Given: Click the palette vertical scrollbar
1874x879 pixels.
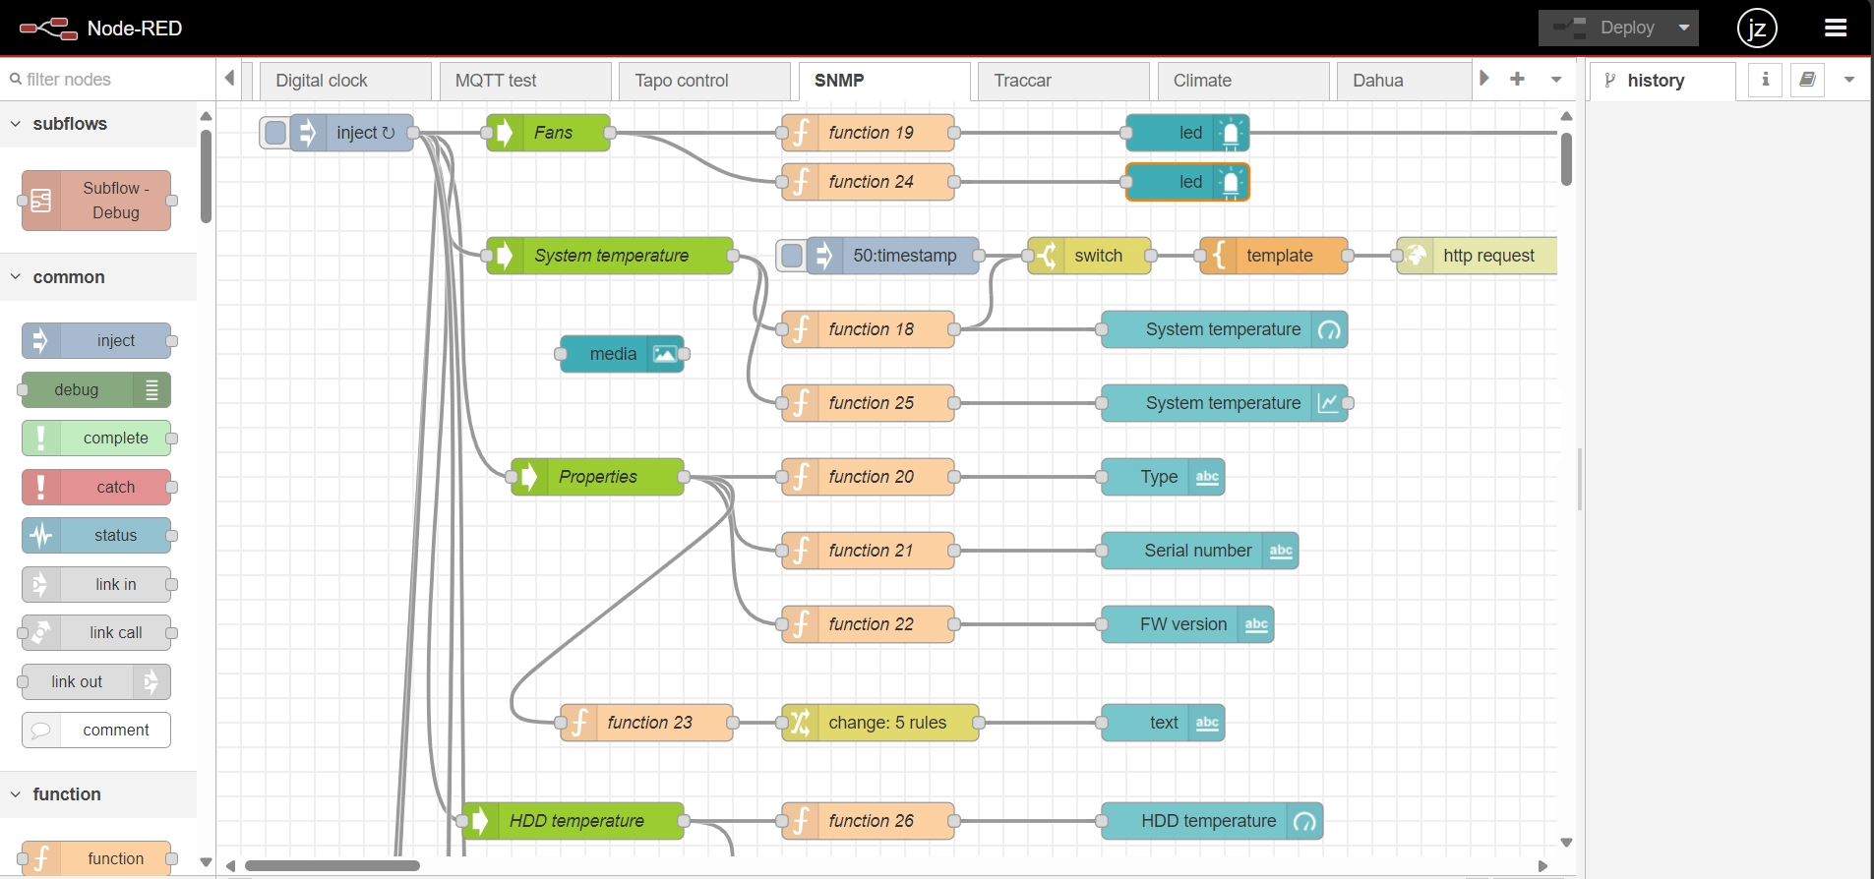Looking at the screenshot, I should click(206, 177).
